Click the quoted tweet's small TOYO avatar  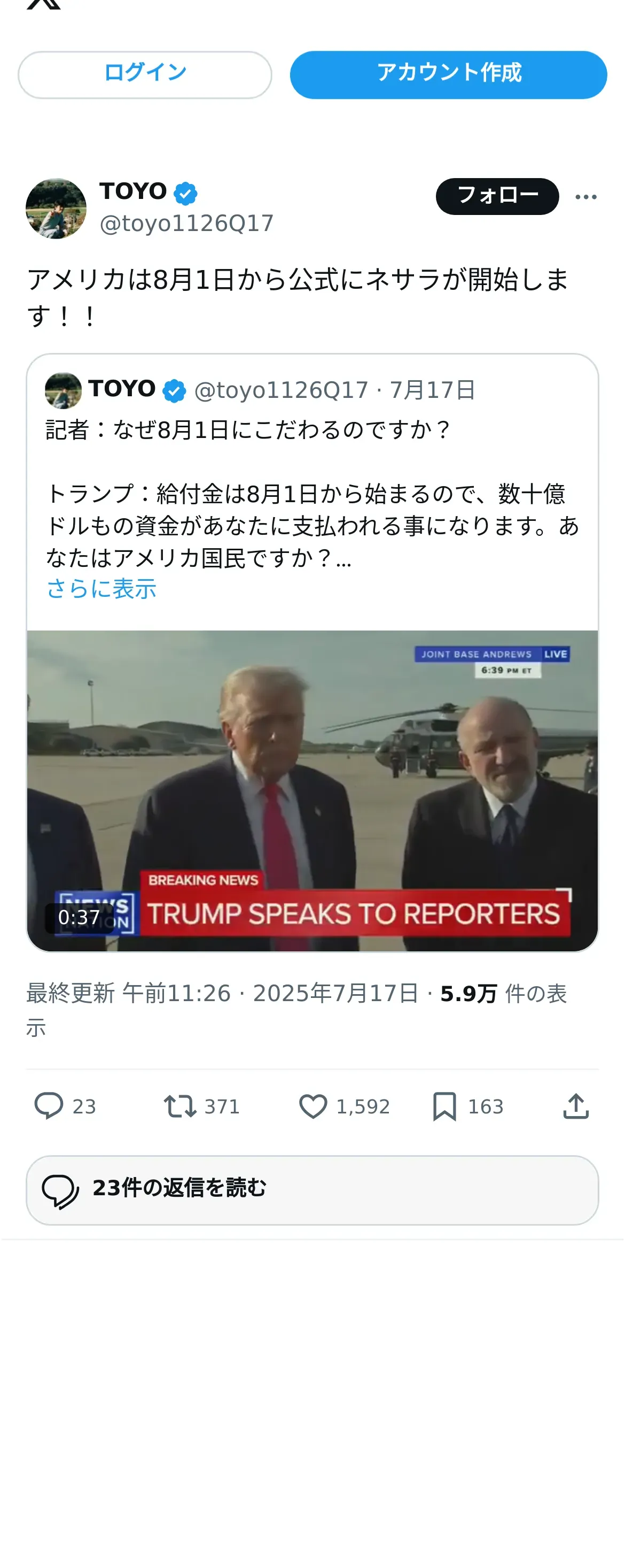click(x=64, y=390)
